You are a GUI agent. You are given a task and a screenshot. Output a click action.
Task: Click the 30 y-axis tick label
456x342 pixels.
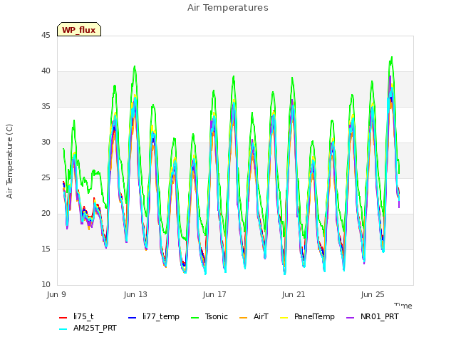pyautogui.click(x=46, y=142)
